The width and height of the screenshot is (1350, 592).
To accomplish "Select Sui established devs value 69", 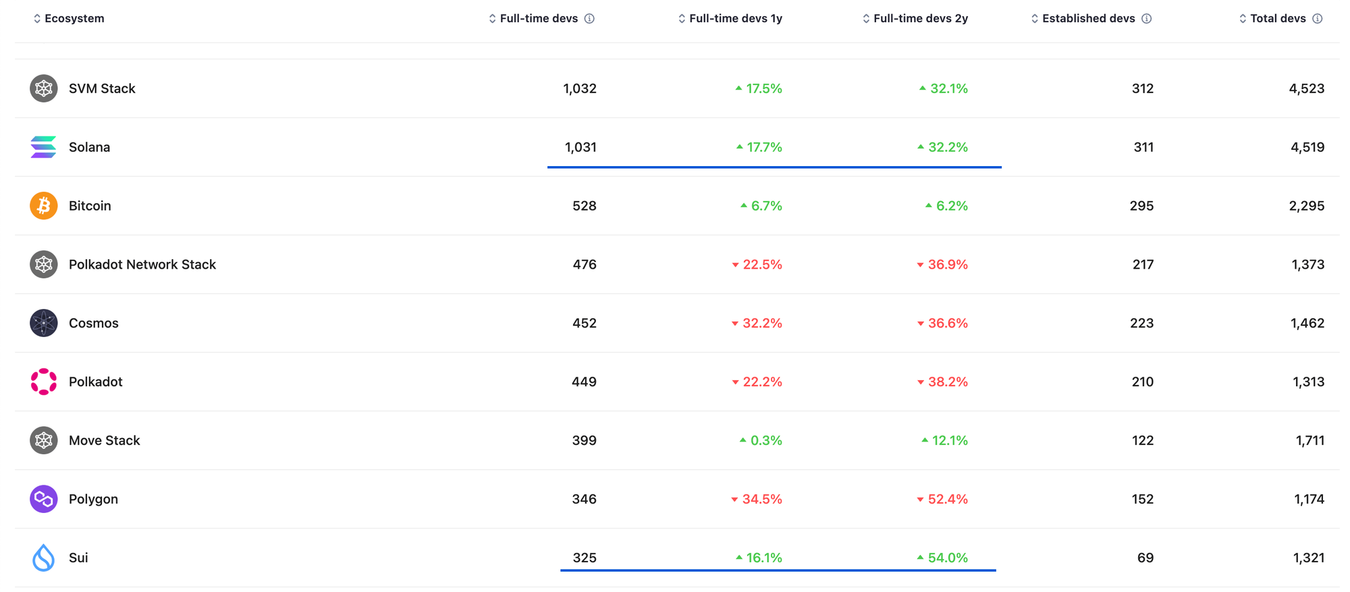I will click(1145, 558).
